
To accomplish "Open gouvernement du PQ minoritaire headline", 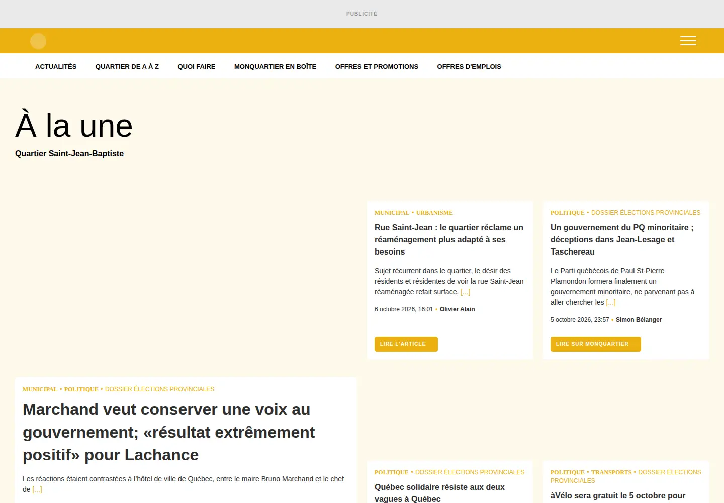I will click(x=622, y=239).
